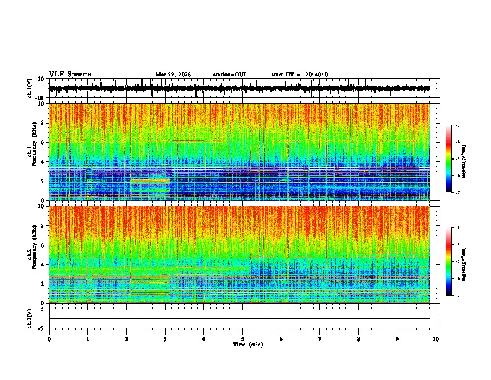This screenshot has height=380, width=491.
Task: Click the ch.1 PSD color scale bar
Action: tap(448, 159)
